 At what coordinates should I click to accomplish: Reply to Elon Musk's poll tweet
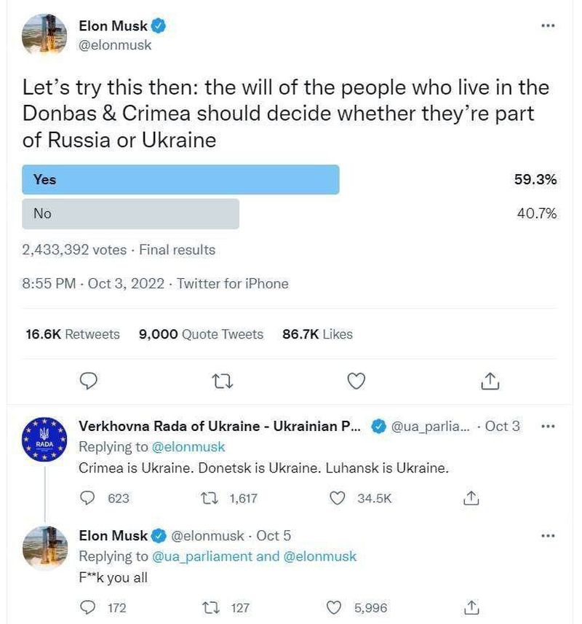point(89,380)
